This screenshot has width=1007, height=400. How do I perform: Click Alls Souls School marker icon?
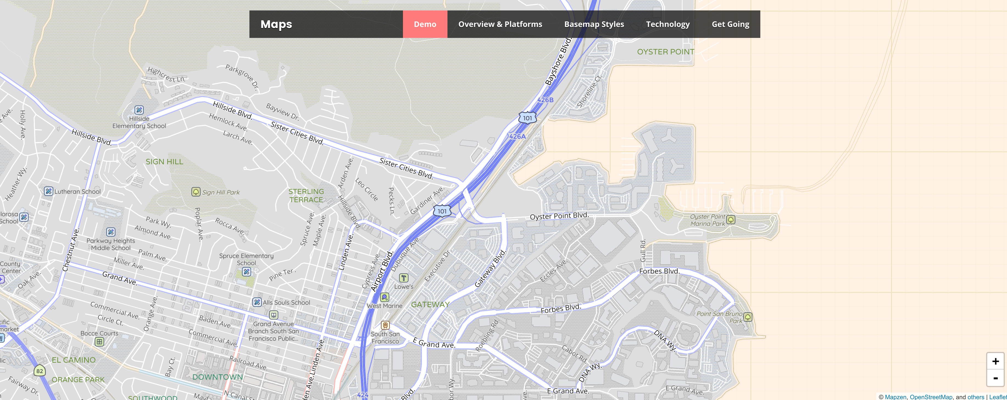(257, 302)
